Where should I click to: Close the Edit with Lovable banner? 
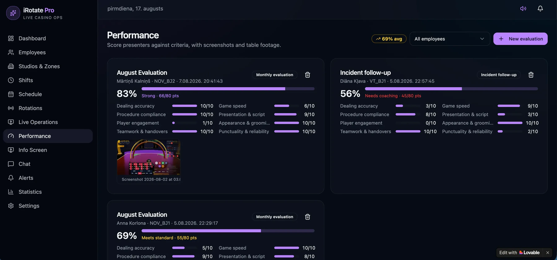pyautogui.click(x=547, y=253)
